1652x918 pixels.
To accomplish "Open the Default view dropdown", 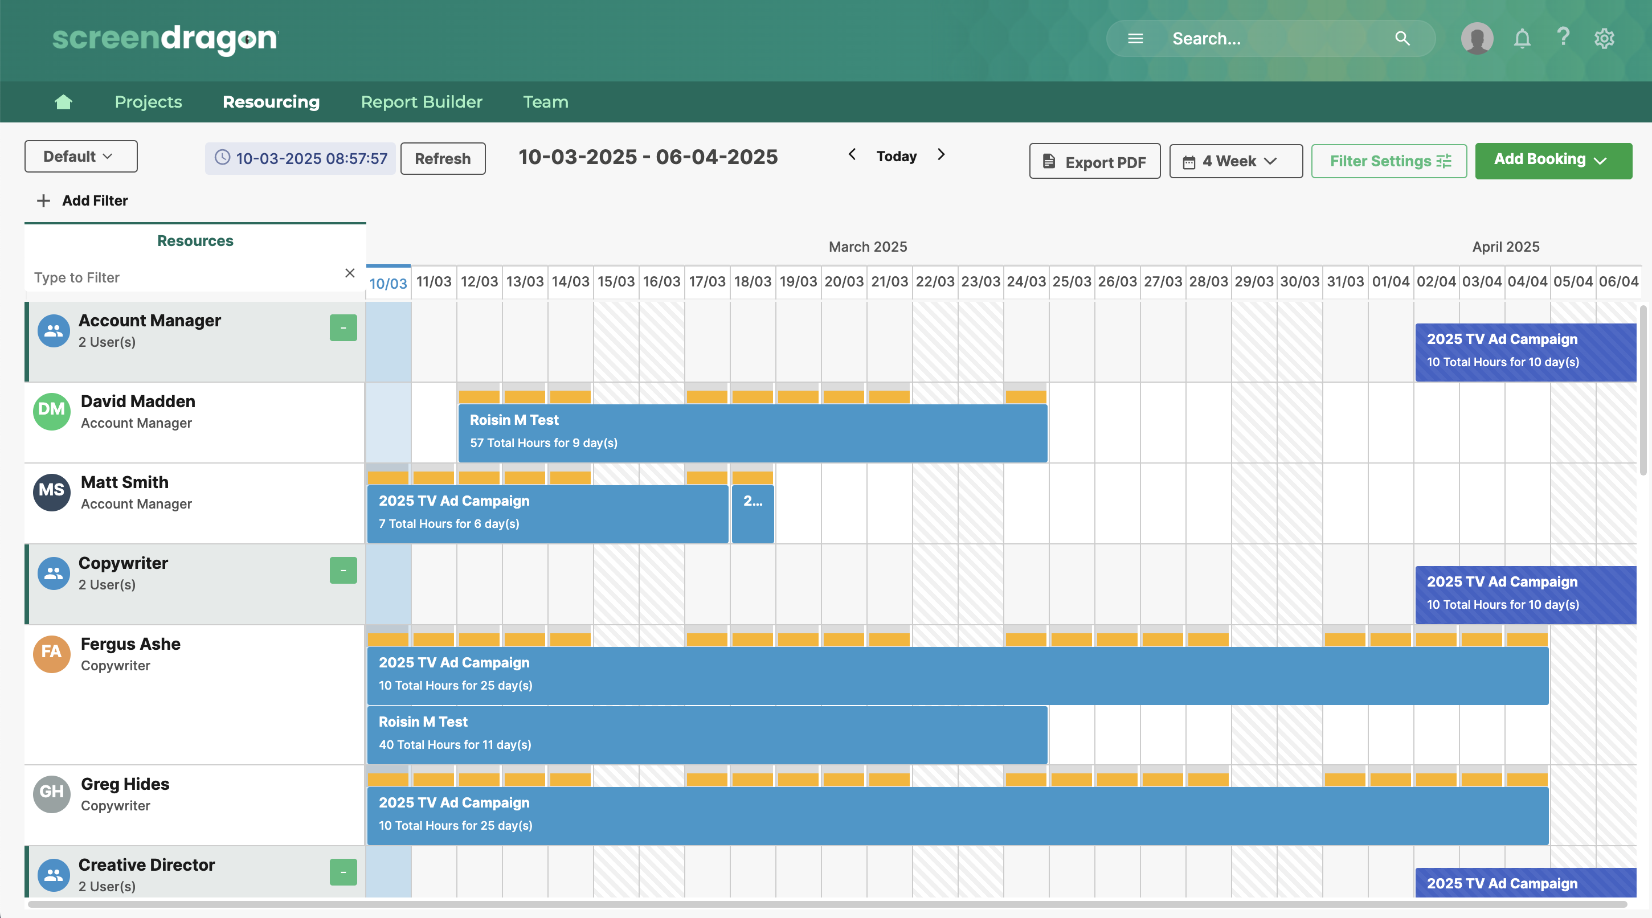I will coord(81,157).
